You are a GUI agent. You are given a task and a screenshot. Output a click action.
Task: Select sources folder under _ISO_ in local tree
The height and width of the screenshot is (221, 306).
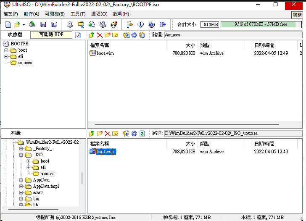[x=47, y=174]
